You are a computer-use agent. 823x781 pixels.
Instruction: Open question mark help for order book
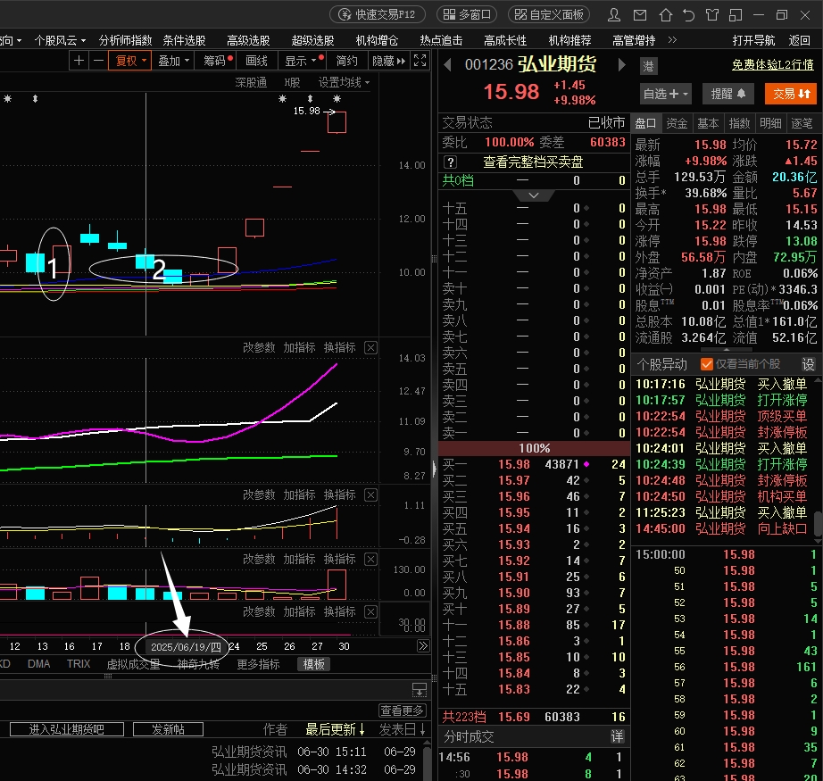[451, 162]
